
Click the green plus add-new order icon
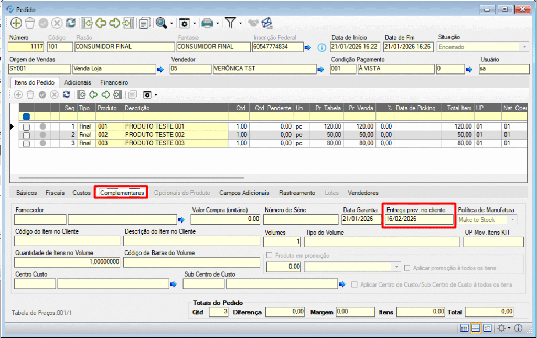pos(16,23)
